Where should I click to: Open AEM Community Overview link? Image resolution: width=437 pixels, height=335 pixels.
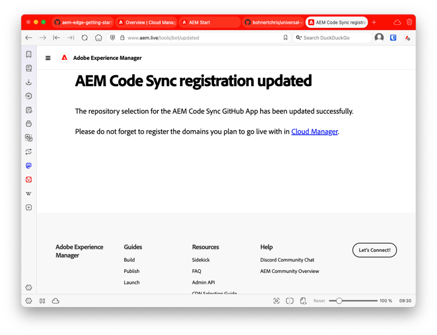coord(290,271)
